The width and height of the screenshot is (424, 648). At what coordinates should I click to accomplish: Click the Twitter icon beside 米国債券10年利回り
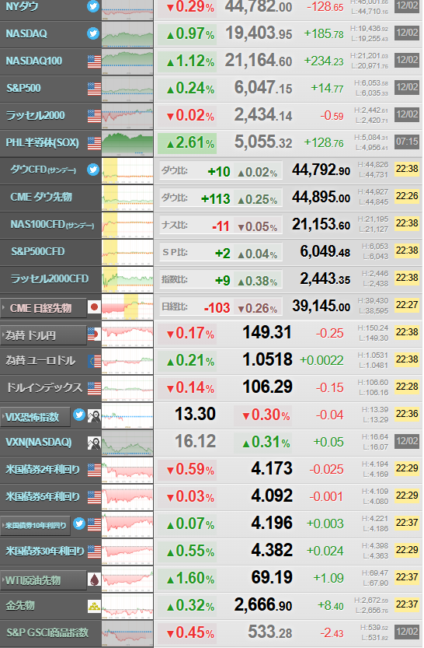(x=79, y=524)
